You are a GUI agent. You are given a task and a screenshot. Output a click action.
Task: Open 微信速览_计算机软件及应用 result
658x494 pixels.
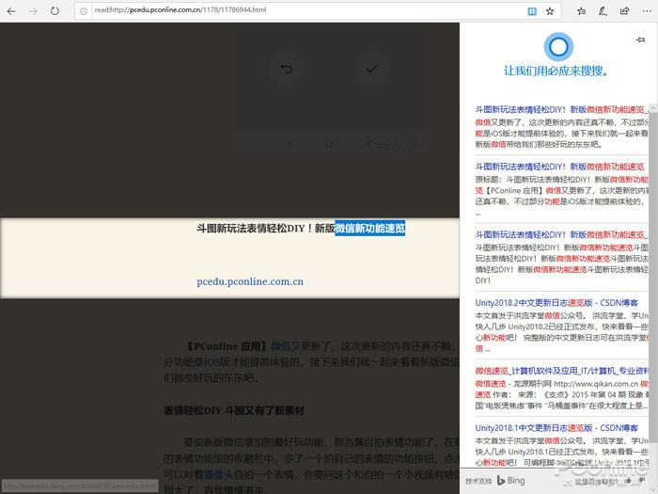561,371
